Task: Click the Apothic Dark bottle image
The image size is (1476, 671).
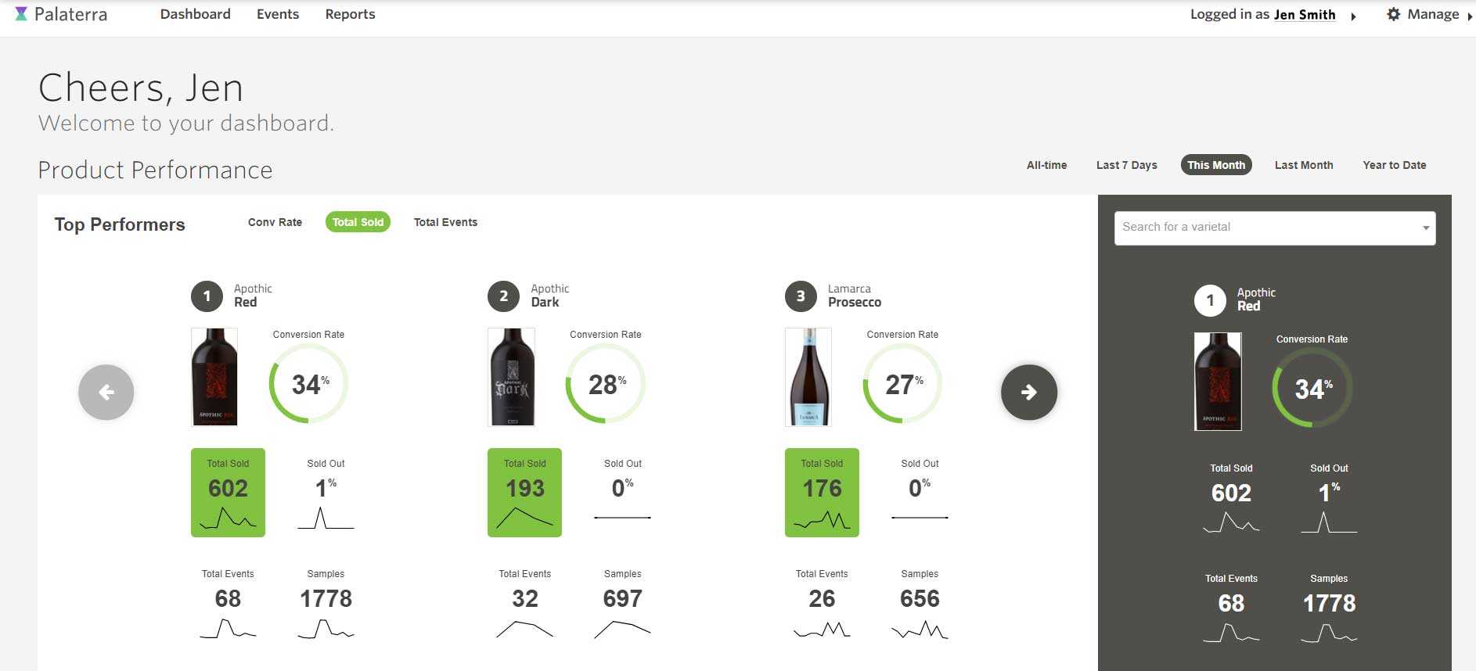Action: click(x=511, y=377)
